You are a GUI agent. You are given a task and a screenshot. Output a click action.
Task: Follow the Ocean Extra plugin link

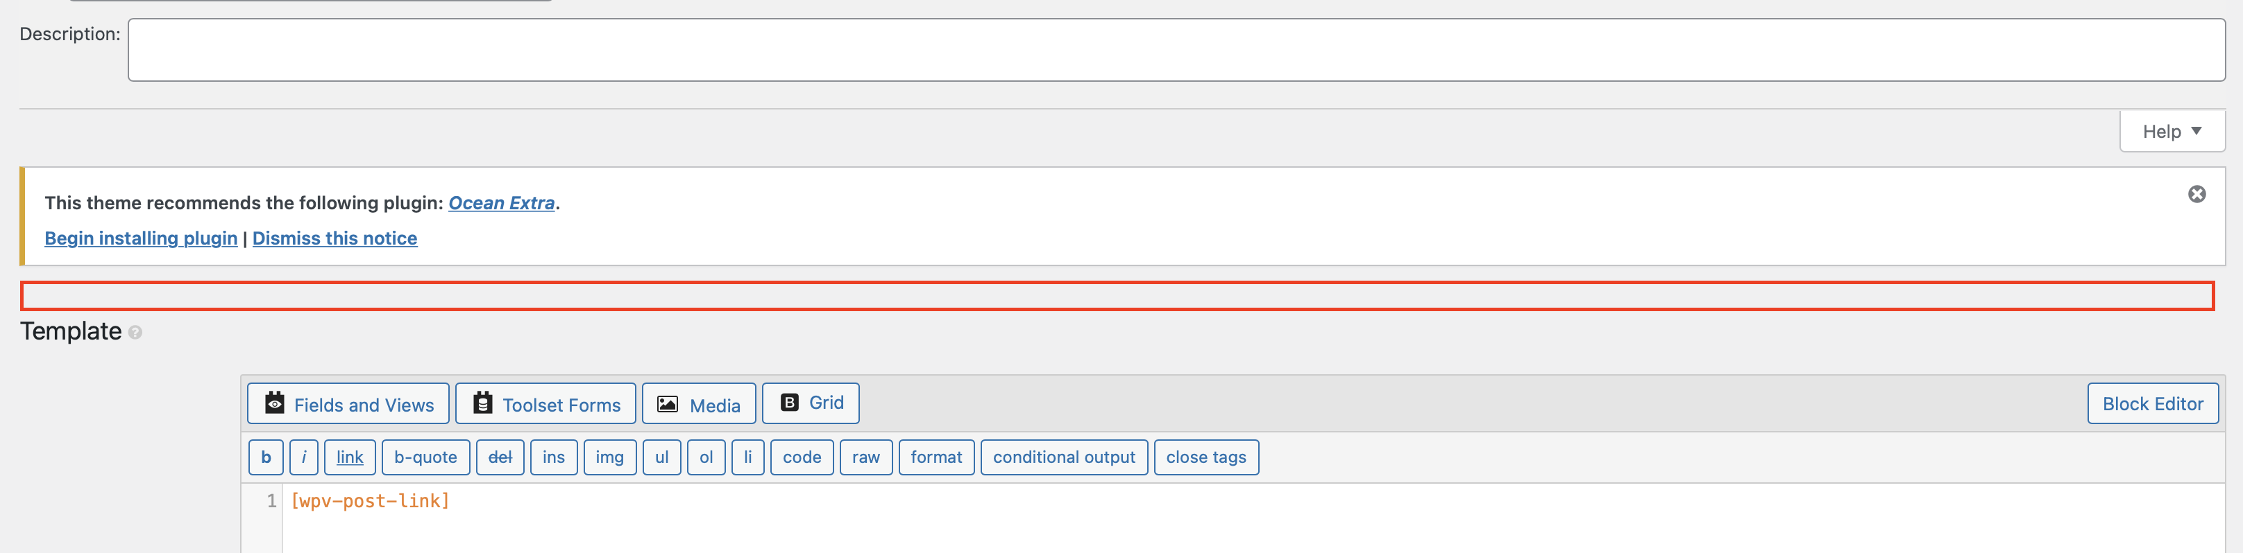coord(502,202)
